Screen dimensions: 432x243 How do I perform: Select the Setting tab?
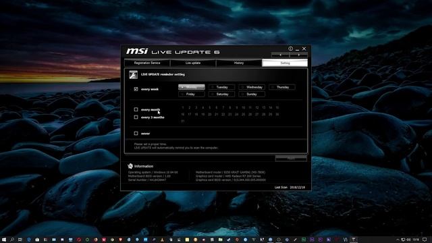click(x=285, y=63)
